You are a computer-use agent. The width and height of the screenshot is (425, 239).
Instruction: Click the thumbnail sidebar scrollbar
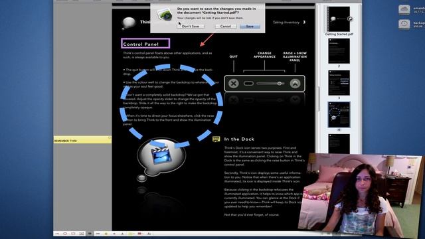319,99
